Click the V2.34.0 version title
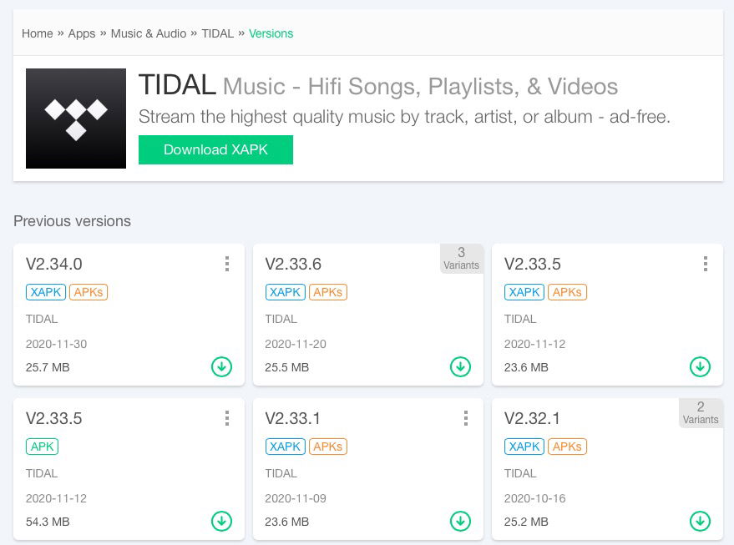This screenshot has height=545, width=734. pyautogui.click(x=53, y=264)
